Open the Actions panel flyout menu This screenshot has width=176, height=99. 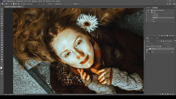point(175,8)
